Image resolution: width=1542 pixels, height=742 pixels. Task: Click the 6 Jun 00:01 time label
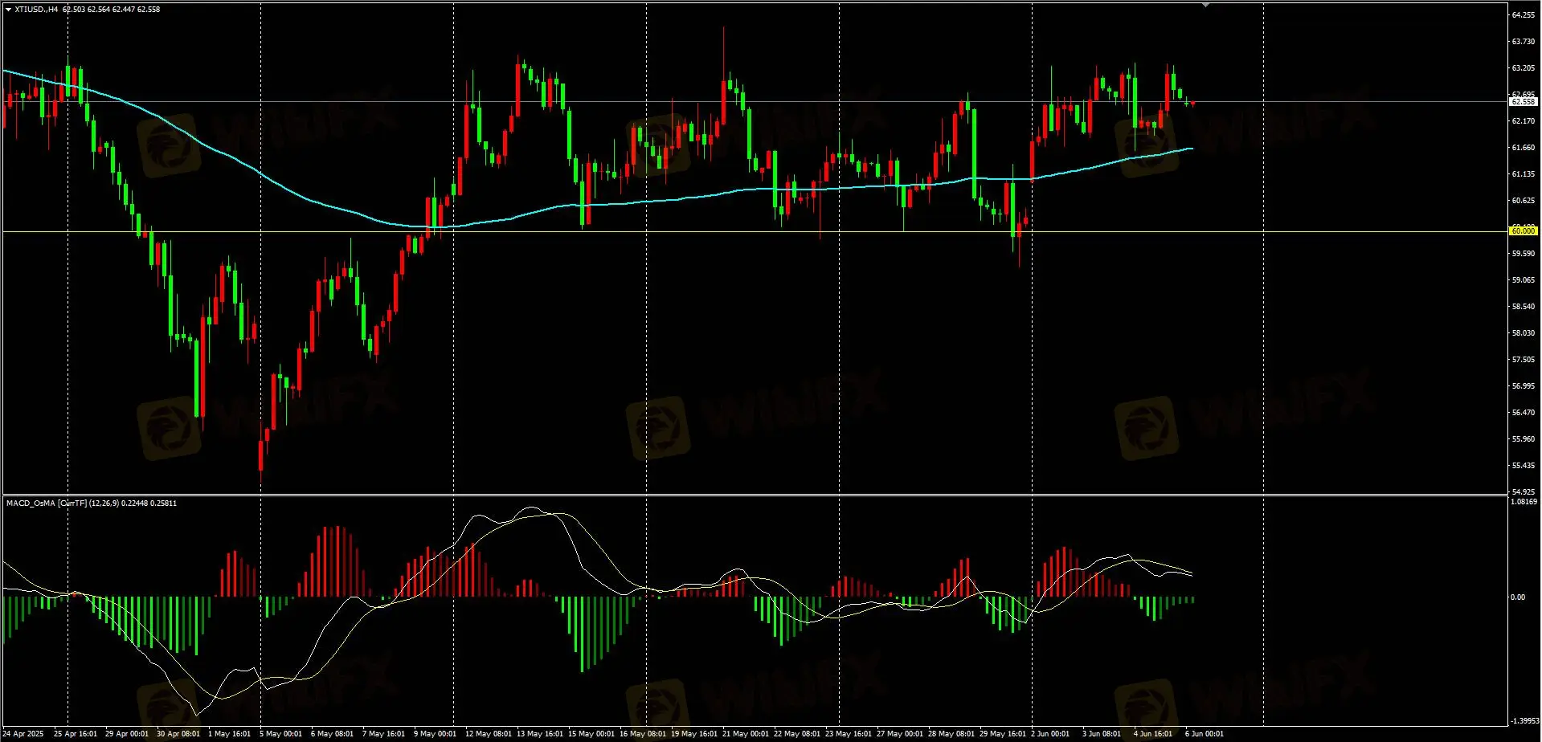click(x=1205, y=734)
